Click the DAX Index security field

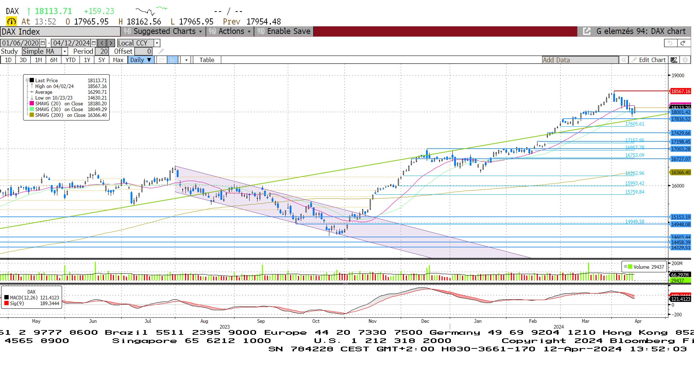[60, 32]
